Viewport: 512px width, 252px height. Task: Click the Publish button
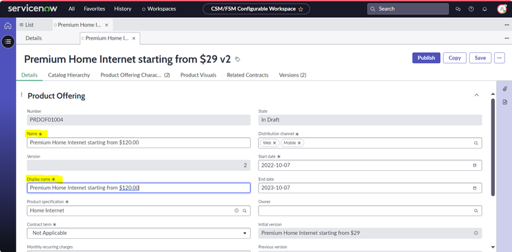pyautogui.click(x=426, y=58)
